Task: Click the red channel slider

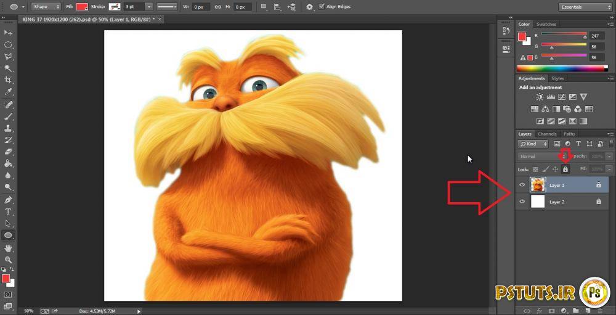Action: click(564, 35)
